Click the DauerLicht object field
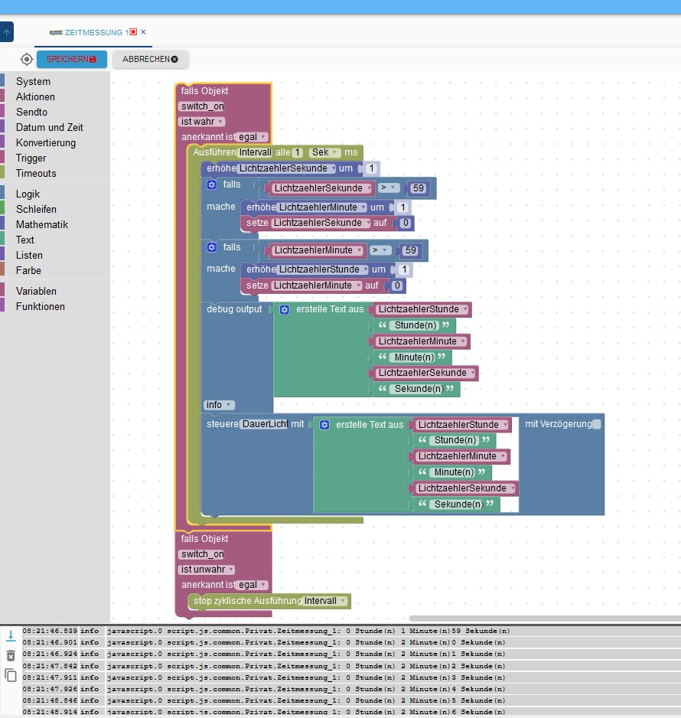Image resolution: width=681 pixels, height=718 pixels. pos(266,423)
